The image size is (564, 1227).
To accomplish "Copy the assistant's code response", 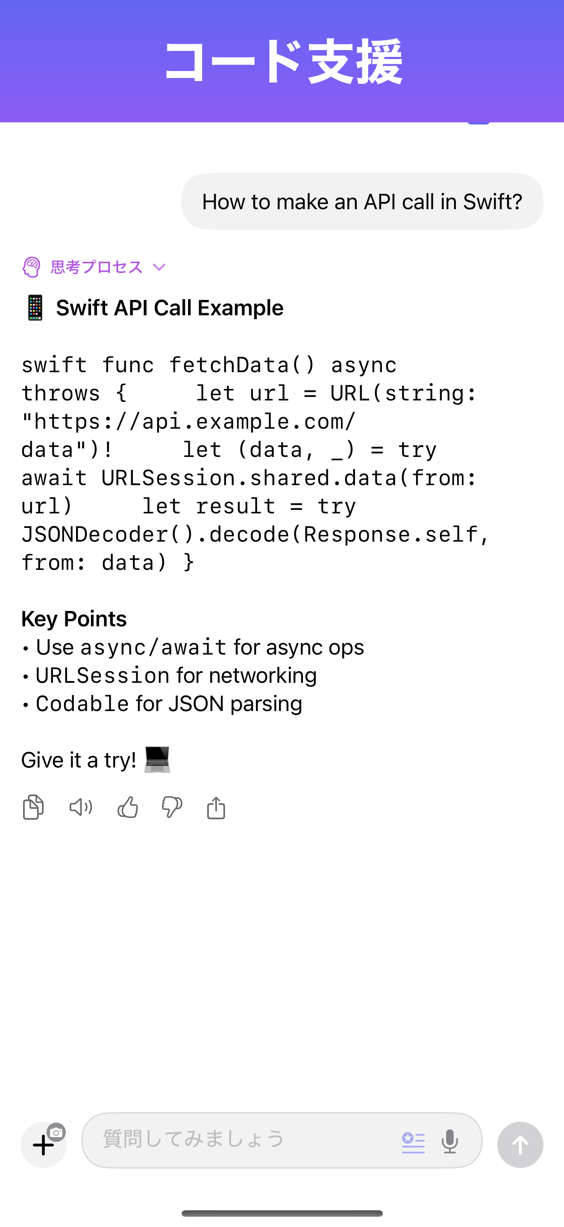I will [32, 807].
